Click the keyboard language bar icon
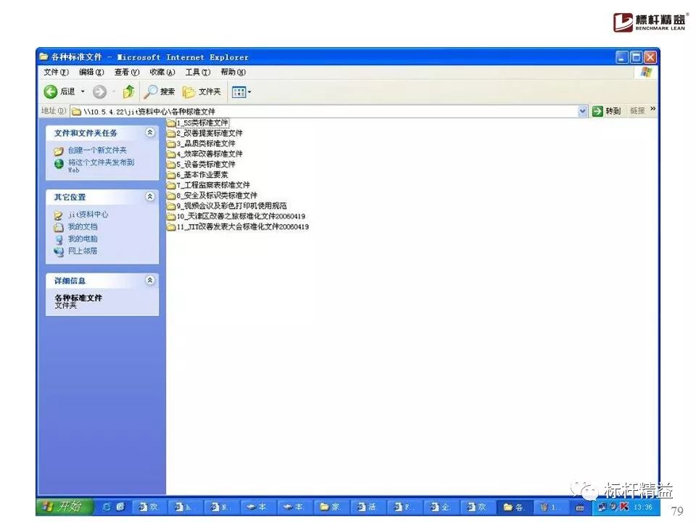 click(580, 507)
